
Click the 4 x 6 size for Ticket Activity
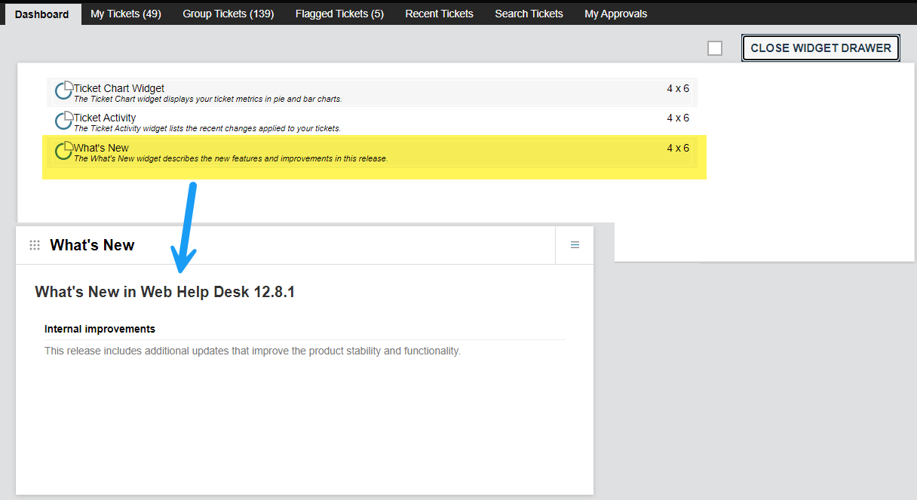678,118
